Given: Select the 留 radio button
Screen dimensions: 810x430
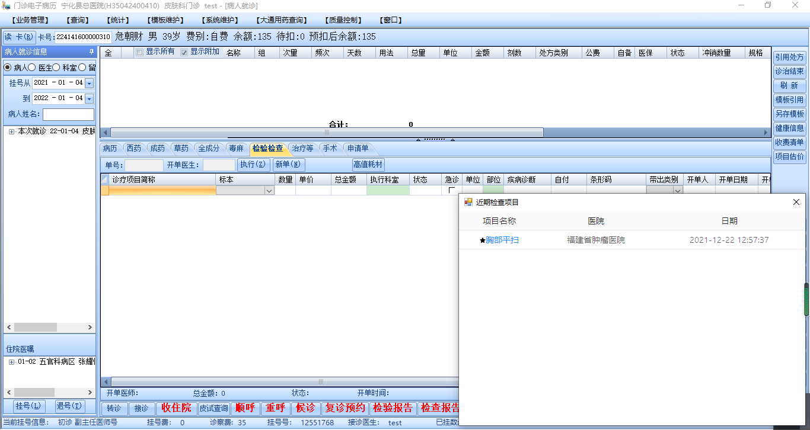Looking at the screenshot, I should (x=82, y=68).
